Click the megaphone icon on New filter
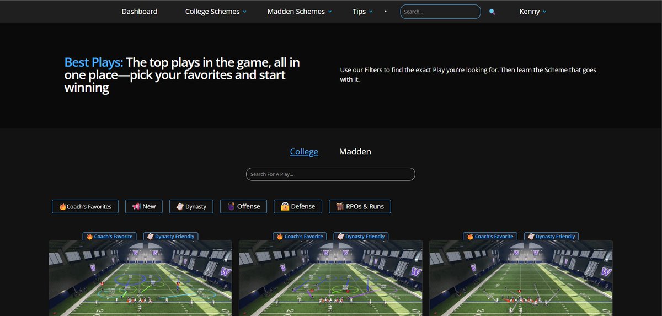Screen dimensions: 662x316 (x=136, y=206)
